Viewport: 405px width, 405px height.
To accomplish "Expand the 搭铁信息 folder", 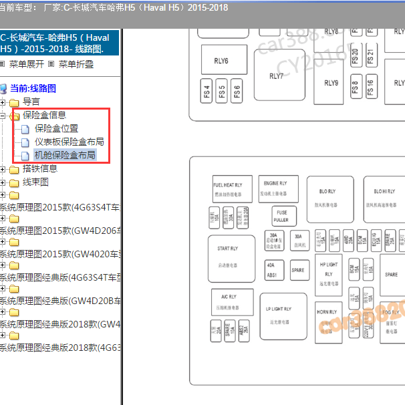I will click(x=2, y=170).
